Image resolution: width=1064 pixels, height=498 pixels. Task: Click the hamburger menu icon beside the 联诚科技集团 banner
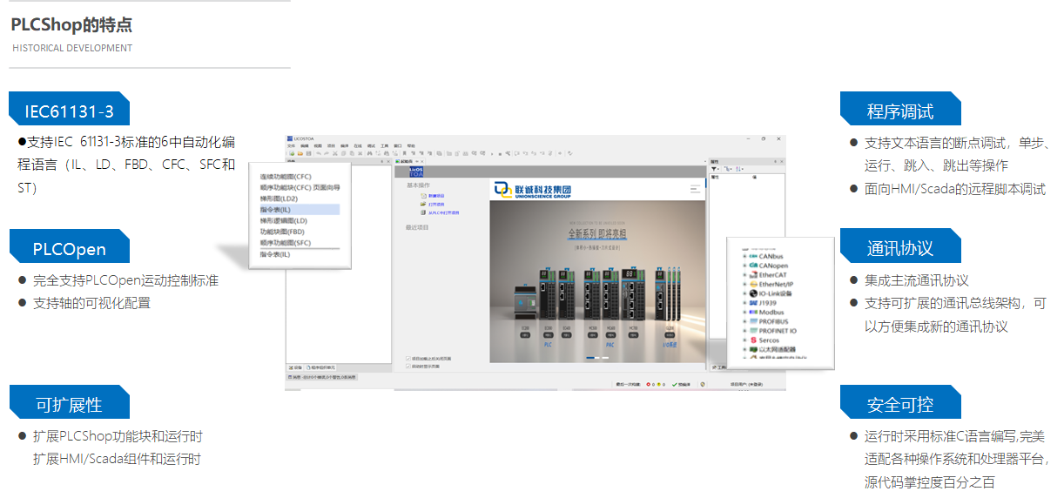(x=695, y=188)
